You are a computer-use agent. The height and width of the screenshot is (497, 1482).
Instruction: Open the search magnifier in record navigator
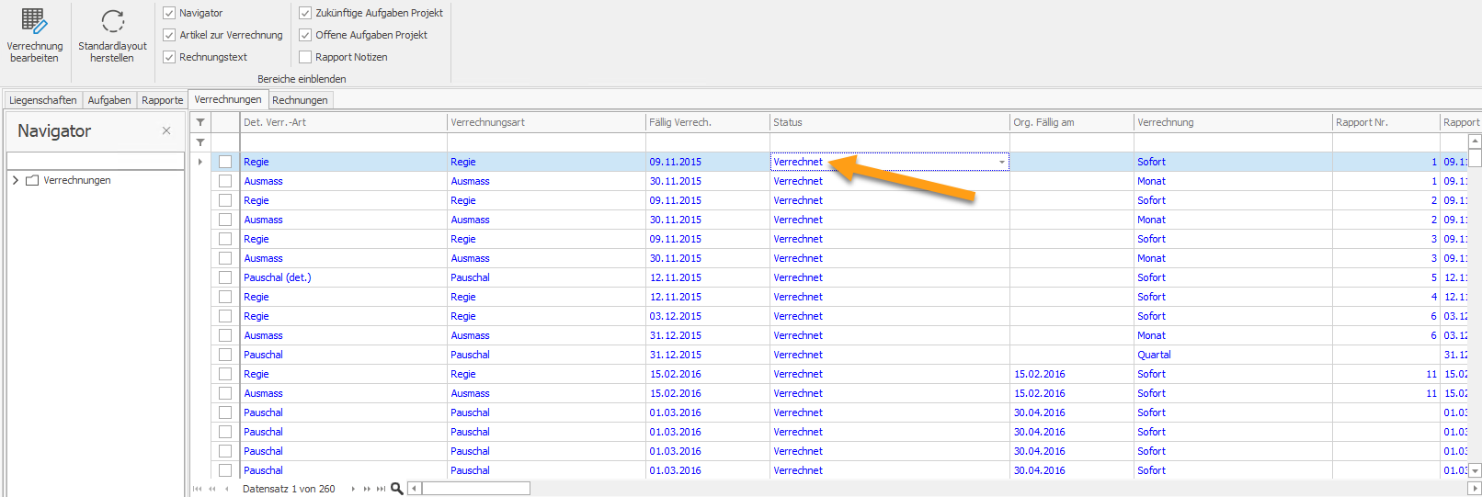[x=397, y=489]
